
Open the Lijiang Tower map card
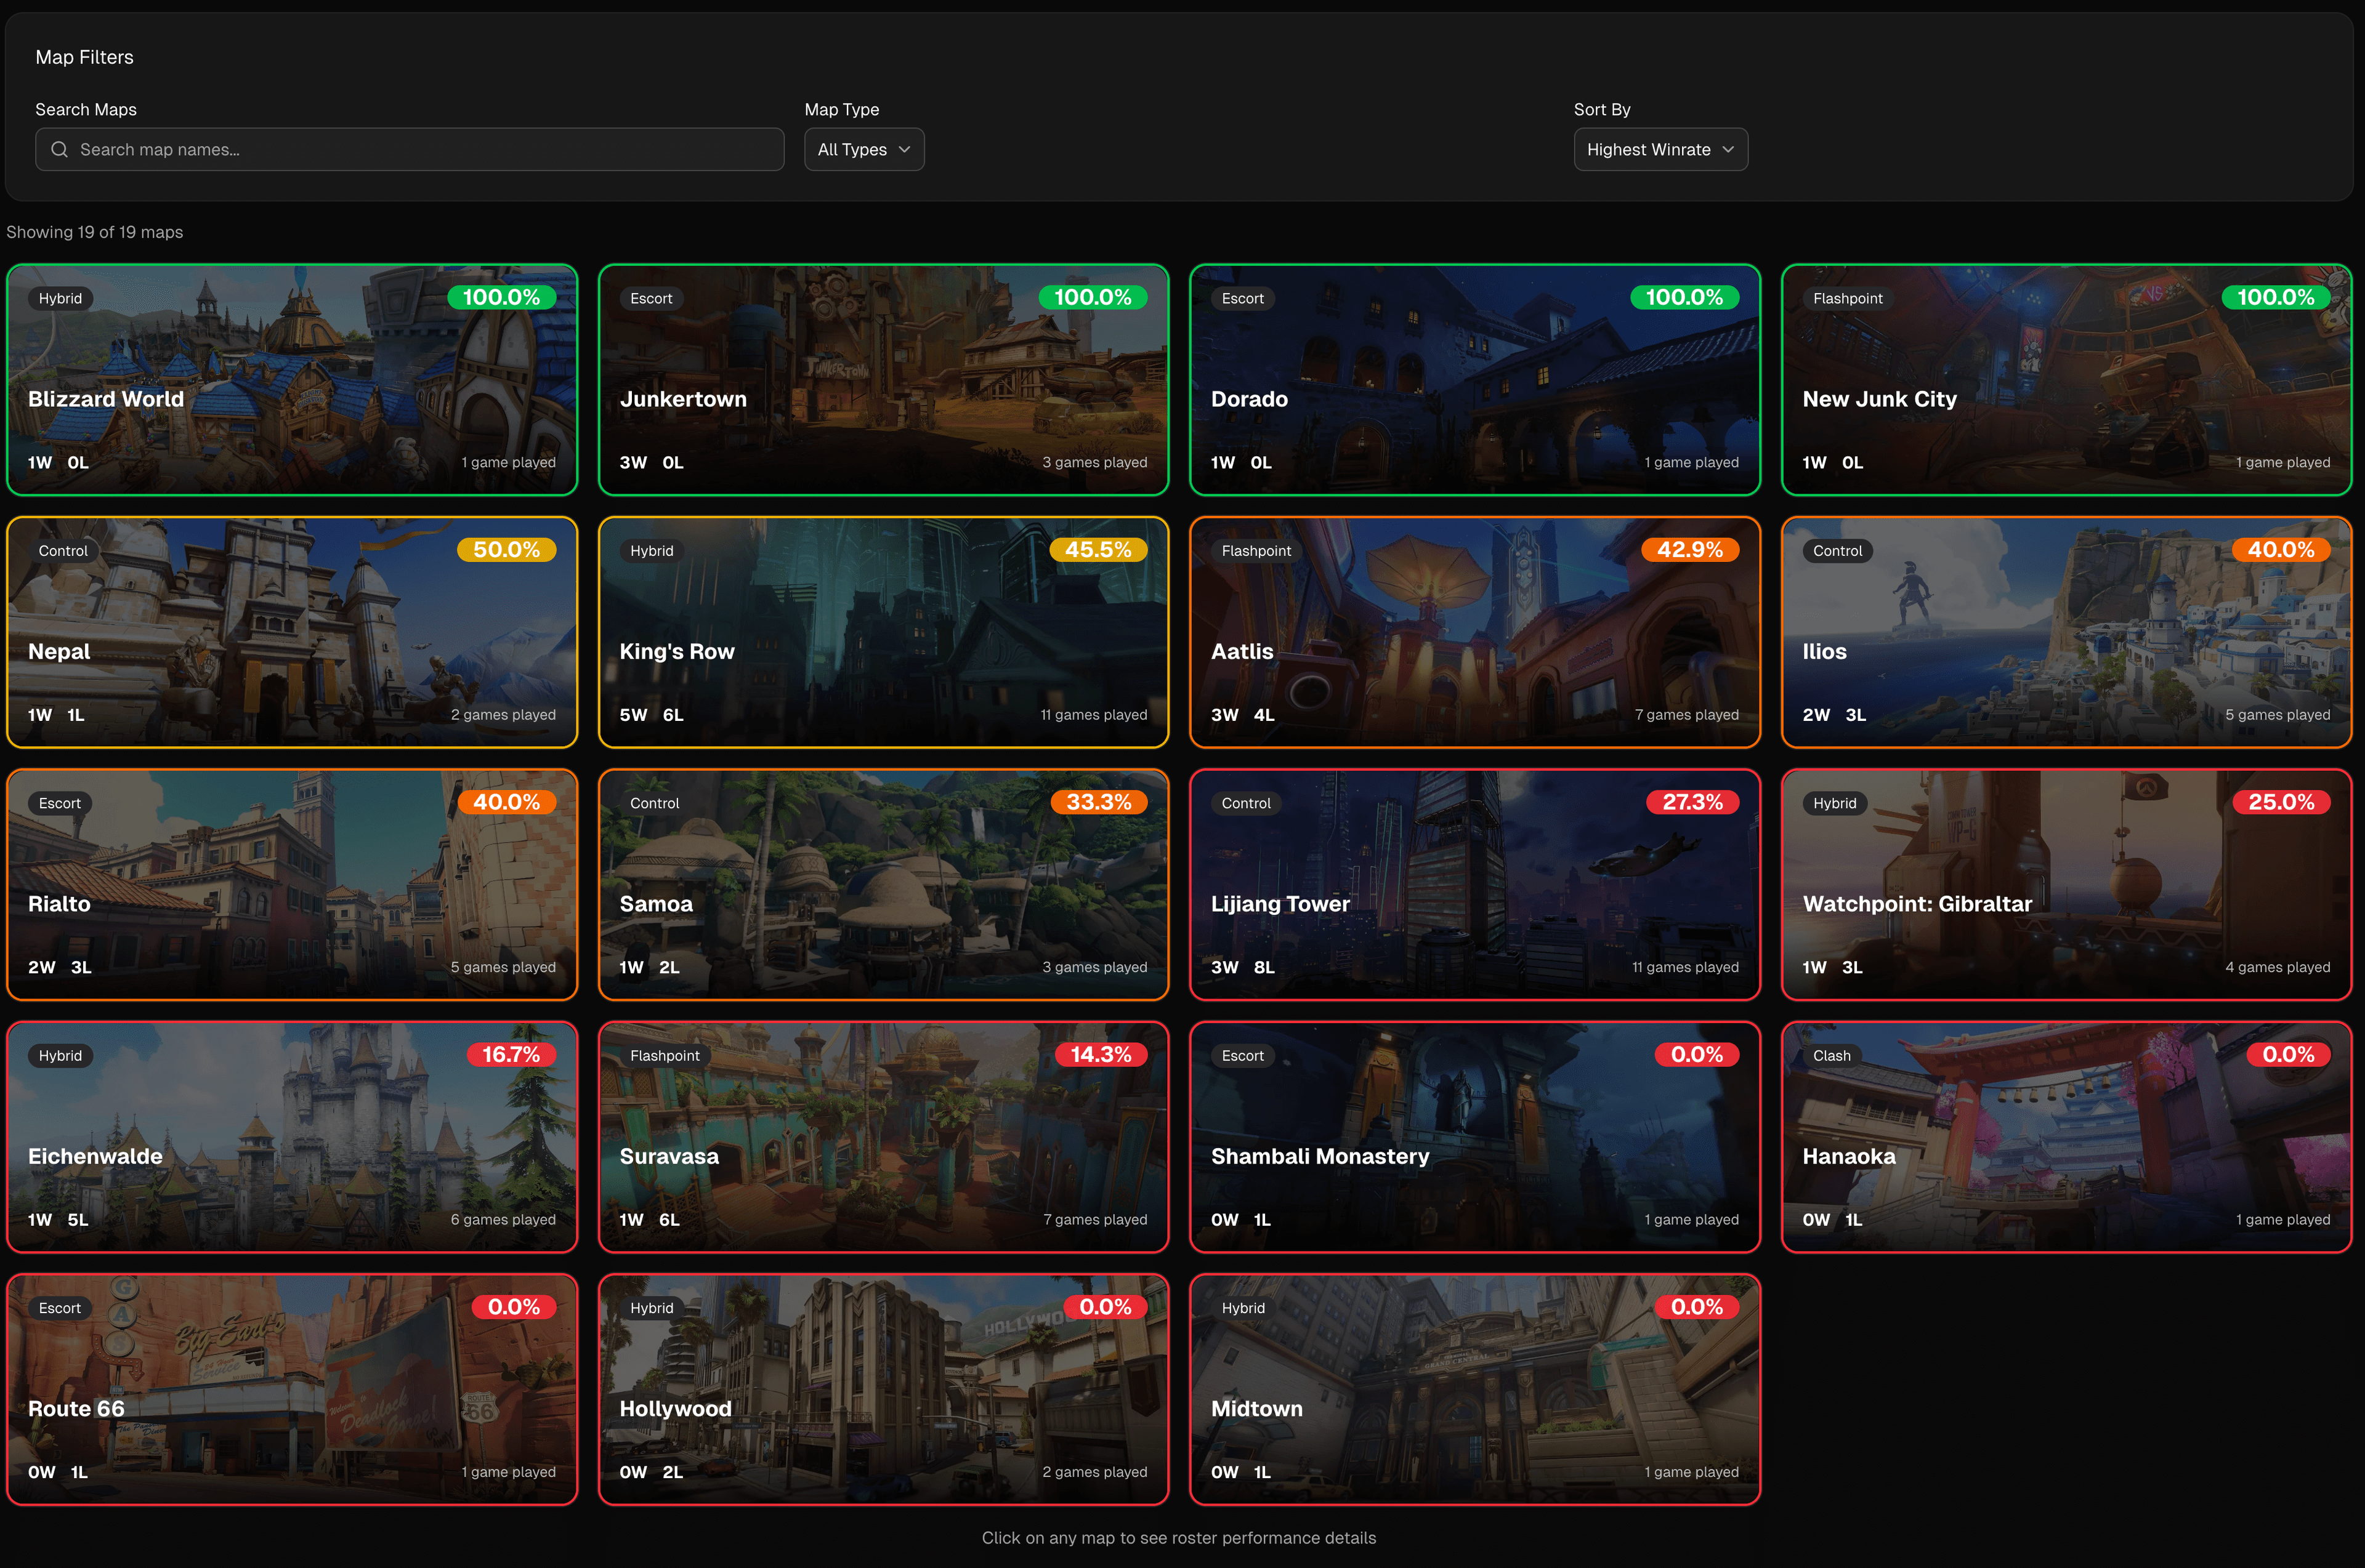point(1474,885)
